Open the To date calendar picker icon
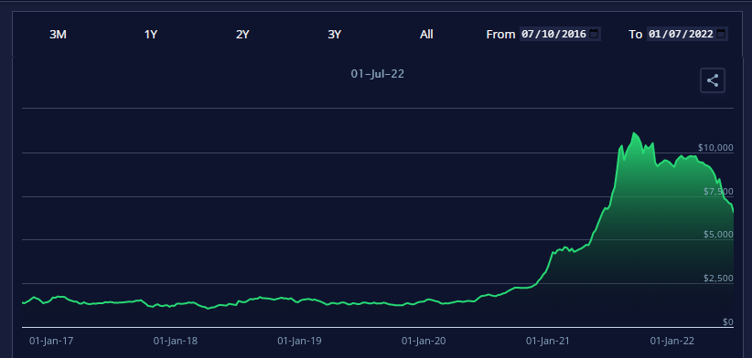 click(721, 34)
